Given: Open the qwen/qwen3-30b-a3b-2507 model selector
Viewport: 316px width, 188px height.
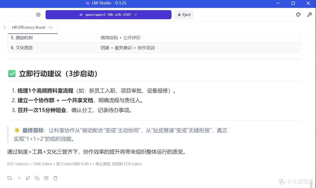Looking at the screenshot, I should click(x=109, y=15).
